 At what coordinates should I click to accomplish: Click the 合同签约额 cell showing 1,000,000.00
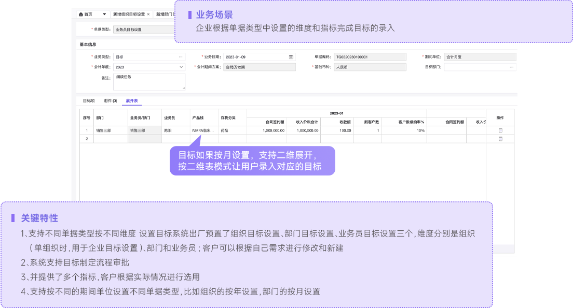click(x=267, y=130)
